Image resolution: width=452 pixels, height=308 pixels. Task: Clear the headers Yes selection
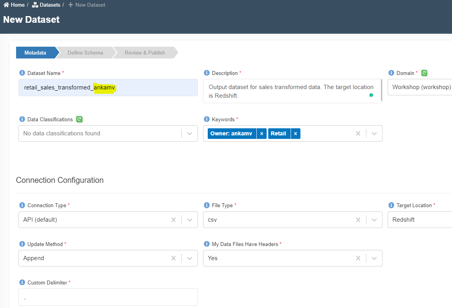[x=358, y=258]
